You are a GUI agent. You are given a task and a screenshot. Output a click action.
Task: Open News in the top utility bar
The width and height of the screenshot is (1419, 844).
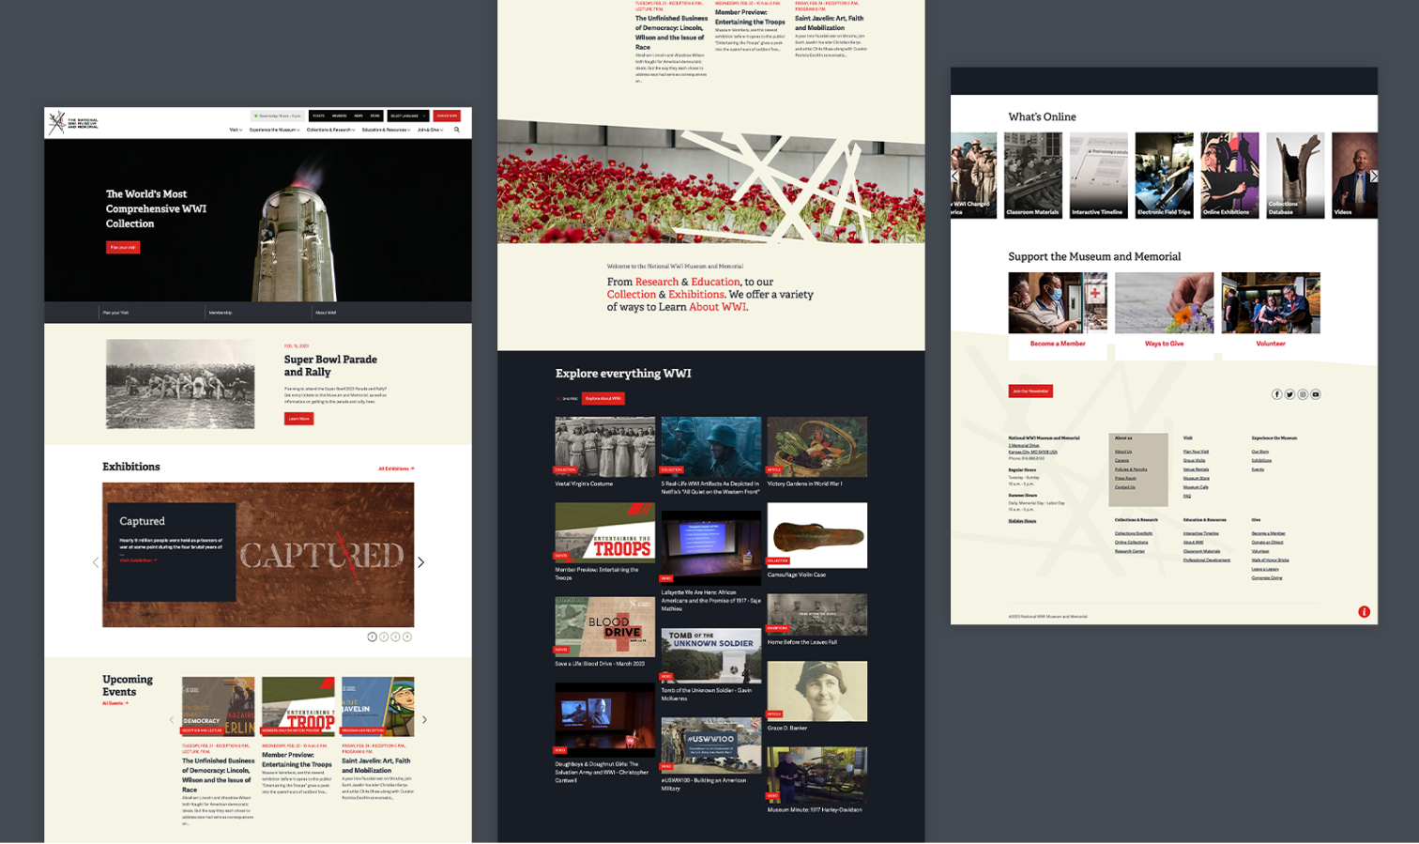(358, 115)
